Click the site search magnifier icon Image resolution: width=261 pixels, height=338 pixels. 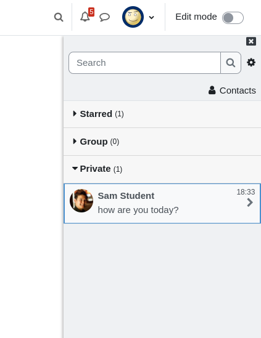click(59, 17)
